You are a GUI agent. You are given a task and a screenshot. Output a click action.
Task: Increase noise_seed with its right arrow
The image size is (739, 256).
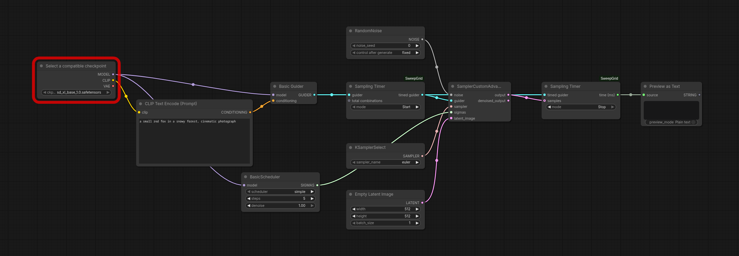pos(417,45)
